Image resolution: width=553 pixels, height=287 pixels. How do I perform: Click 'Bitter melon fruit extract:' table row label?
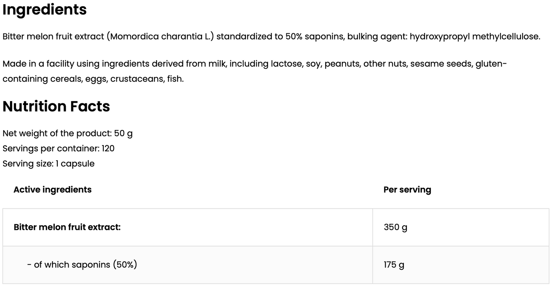67,227
